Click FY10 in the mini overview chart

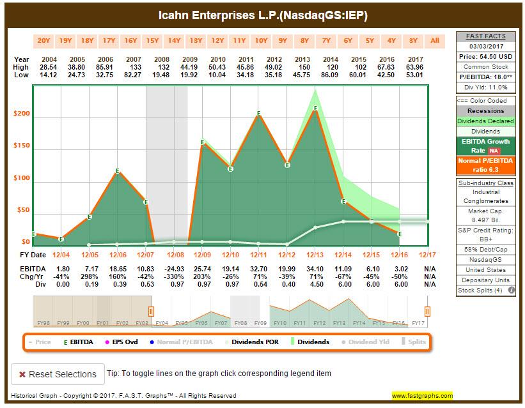[280, 323]
